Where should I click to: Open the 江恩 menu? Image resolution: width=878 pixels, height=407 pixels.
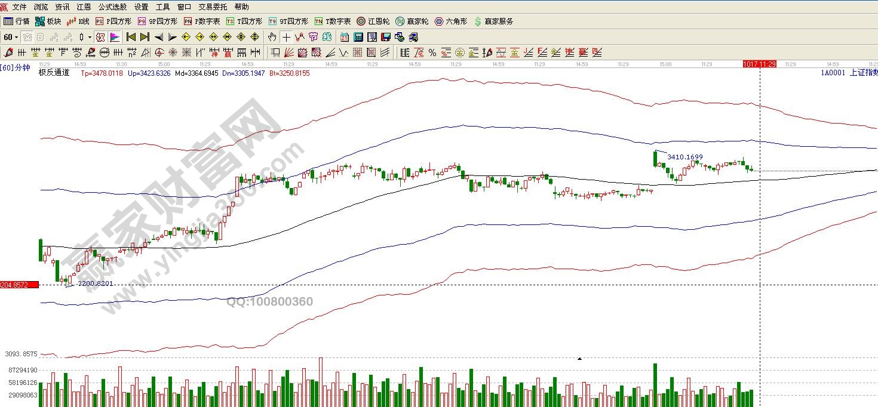84,7
